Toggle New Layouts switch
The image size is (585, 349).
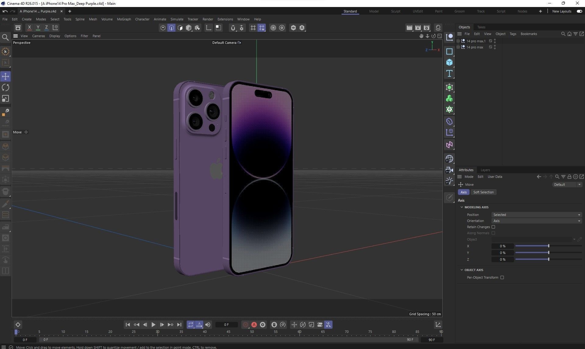click(x=579, y=11)
